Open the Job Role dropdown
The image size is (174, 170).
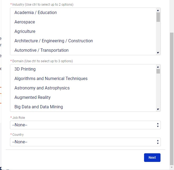point(85,125)
